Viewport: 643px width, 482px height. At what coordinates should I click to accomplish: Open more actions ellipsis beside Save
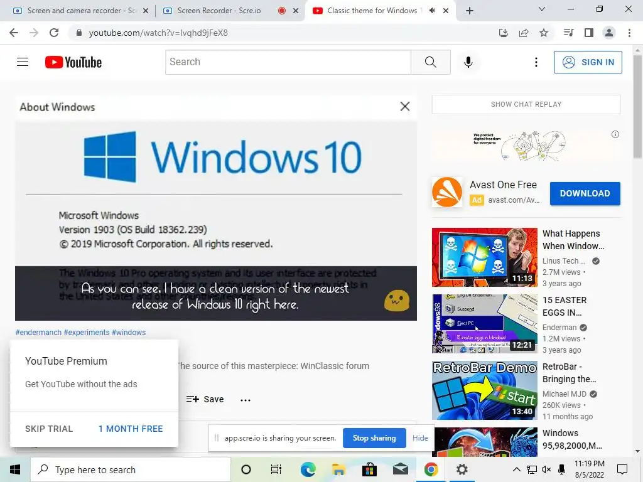point(246,400)
